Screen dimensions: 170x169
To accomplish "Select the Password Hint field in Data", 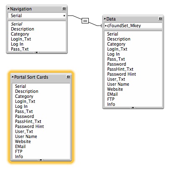I will click(121, 74).
